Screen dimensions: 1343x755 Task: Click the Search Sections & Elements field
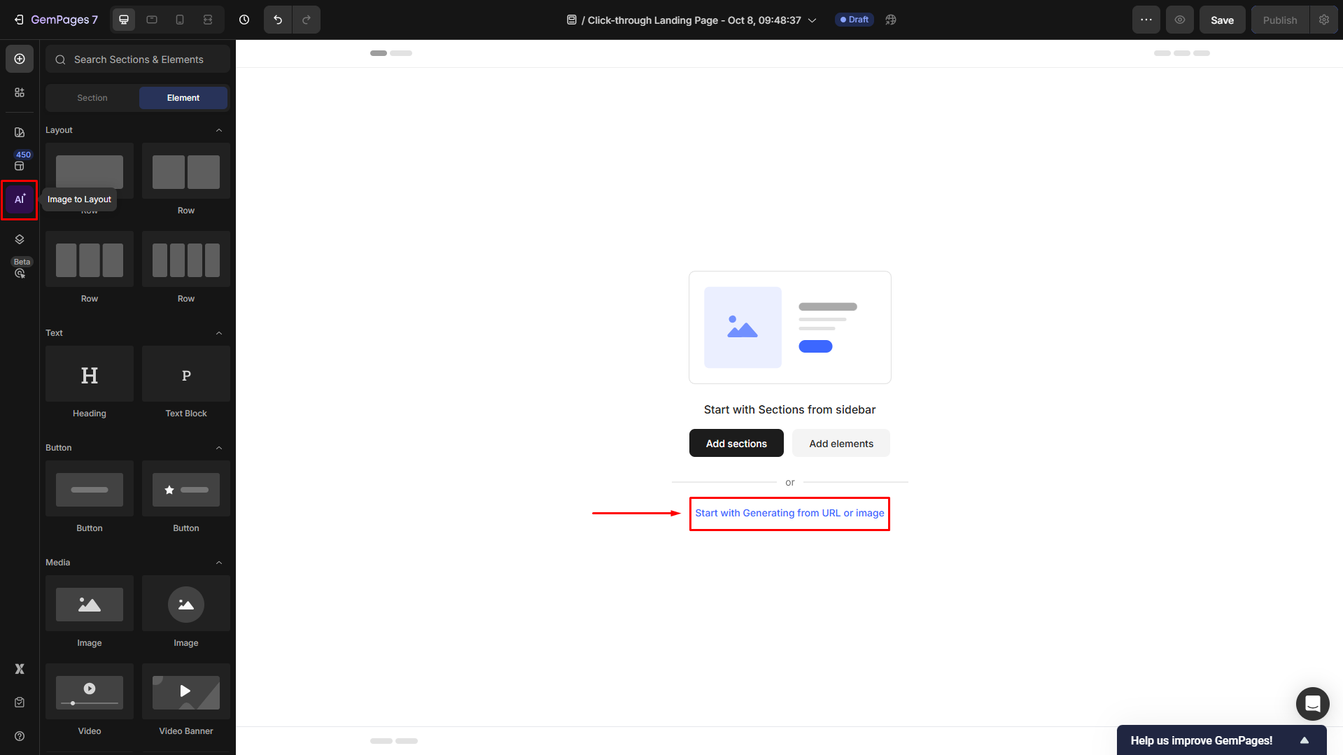click(139, 59)
